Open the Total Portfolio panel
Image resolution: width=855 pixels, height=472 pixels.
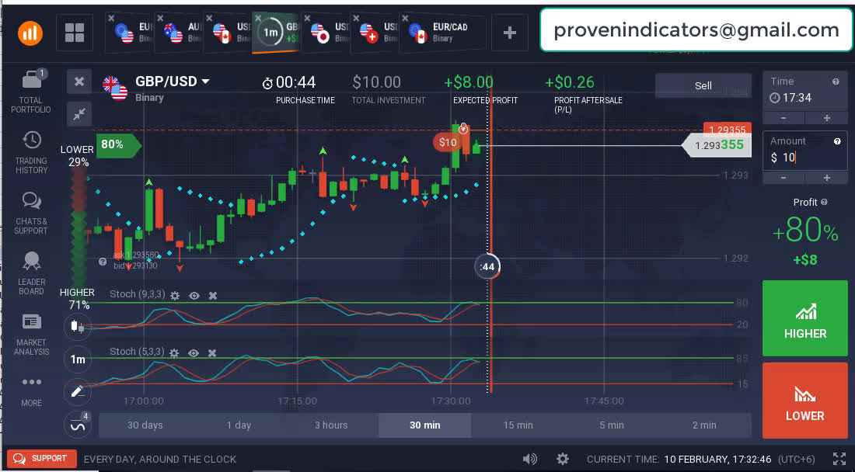[x=31, y=90]
